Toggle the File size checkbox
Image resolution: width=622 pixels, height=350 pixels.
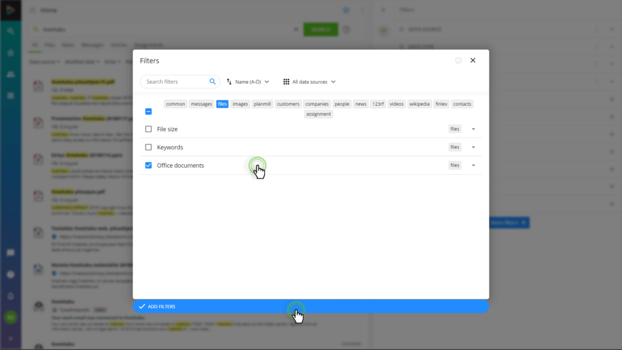[x=148, y=129]
